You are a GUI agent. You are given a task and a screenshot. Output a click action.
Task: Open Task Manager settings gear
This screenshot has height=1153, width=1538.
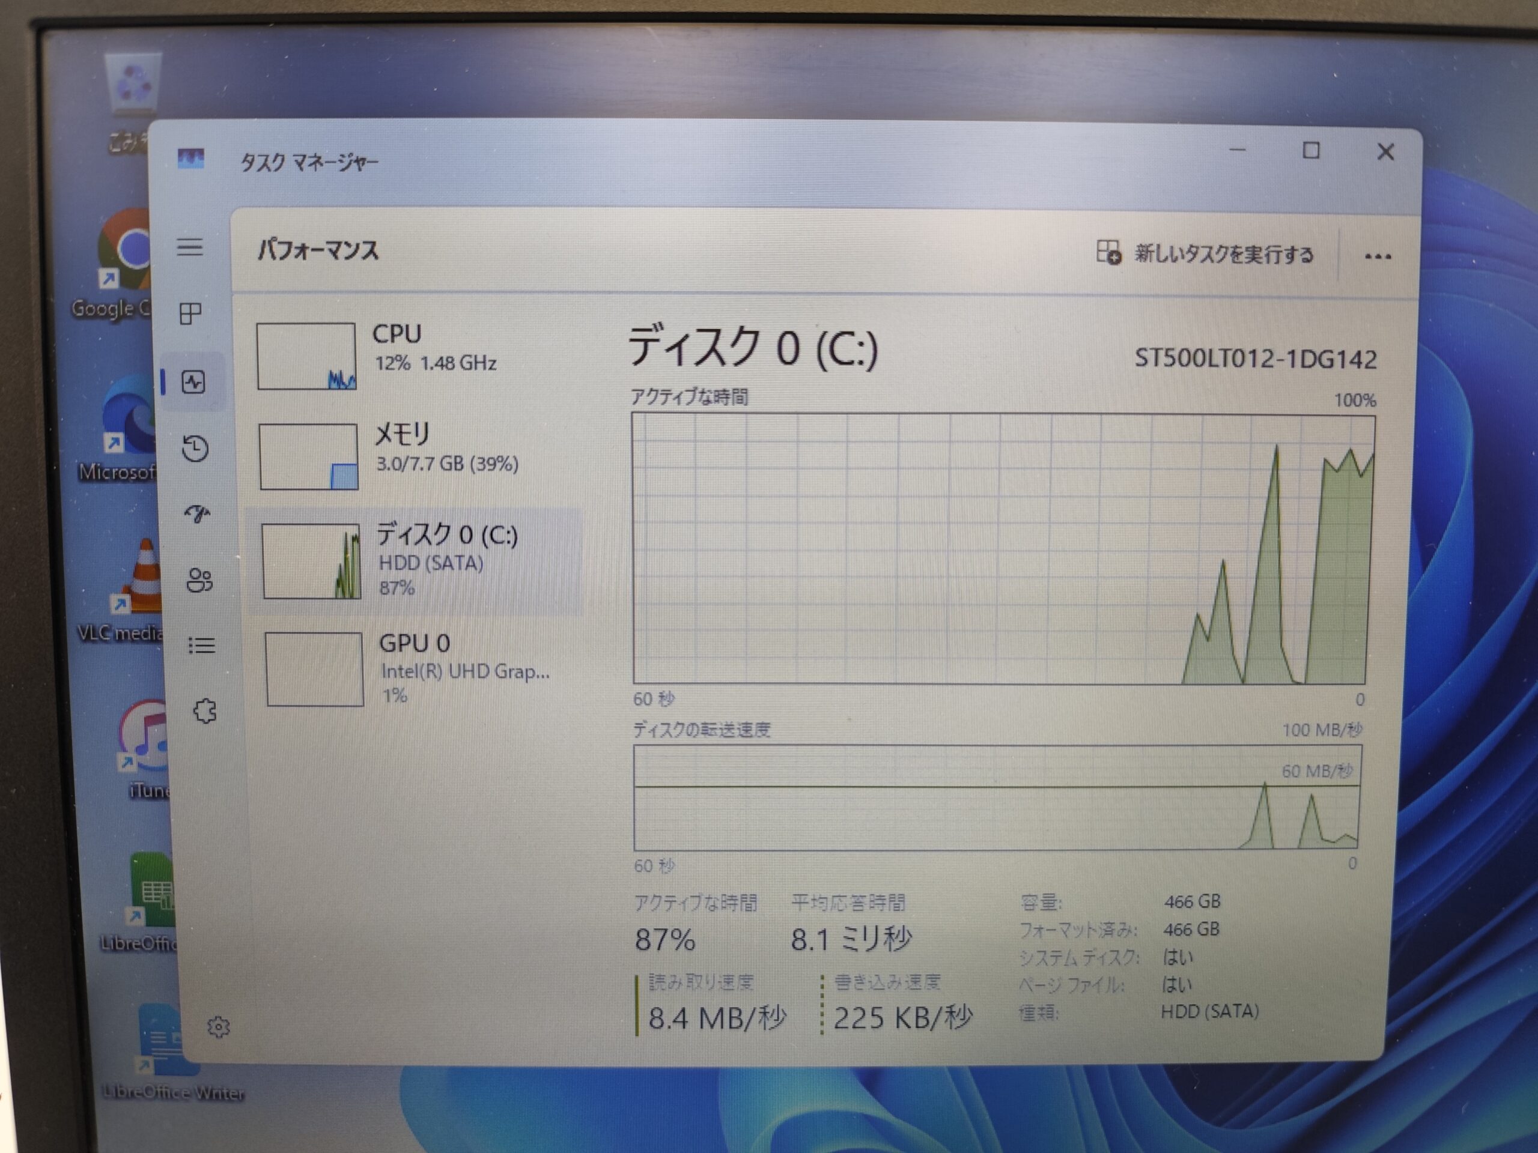click(x=218, y=1026)
